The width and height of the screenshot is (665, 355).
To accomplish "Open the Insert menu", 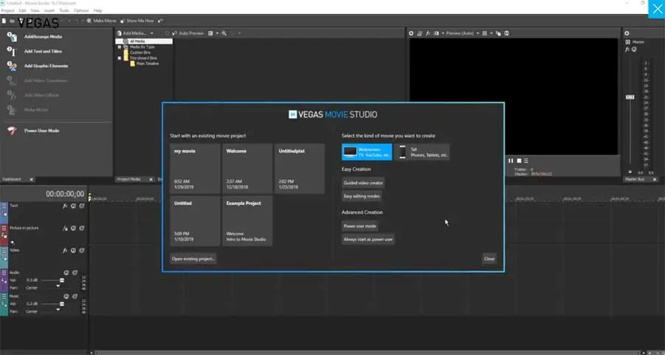I will tap(50, 10).
